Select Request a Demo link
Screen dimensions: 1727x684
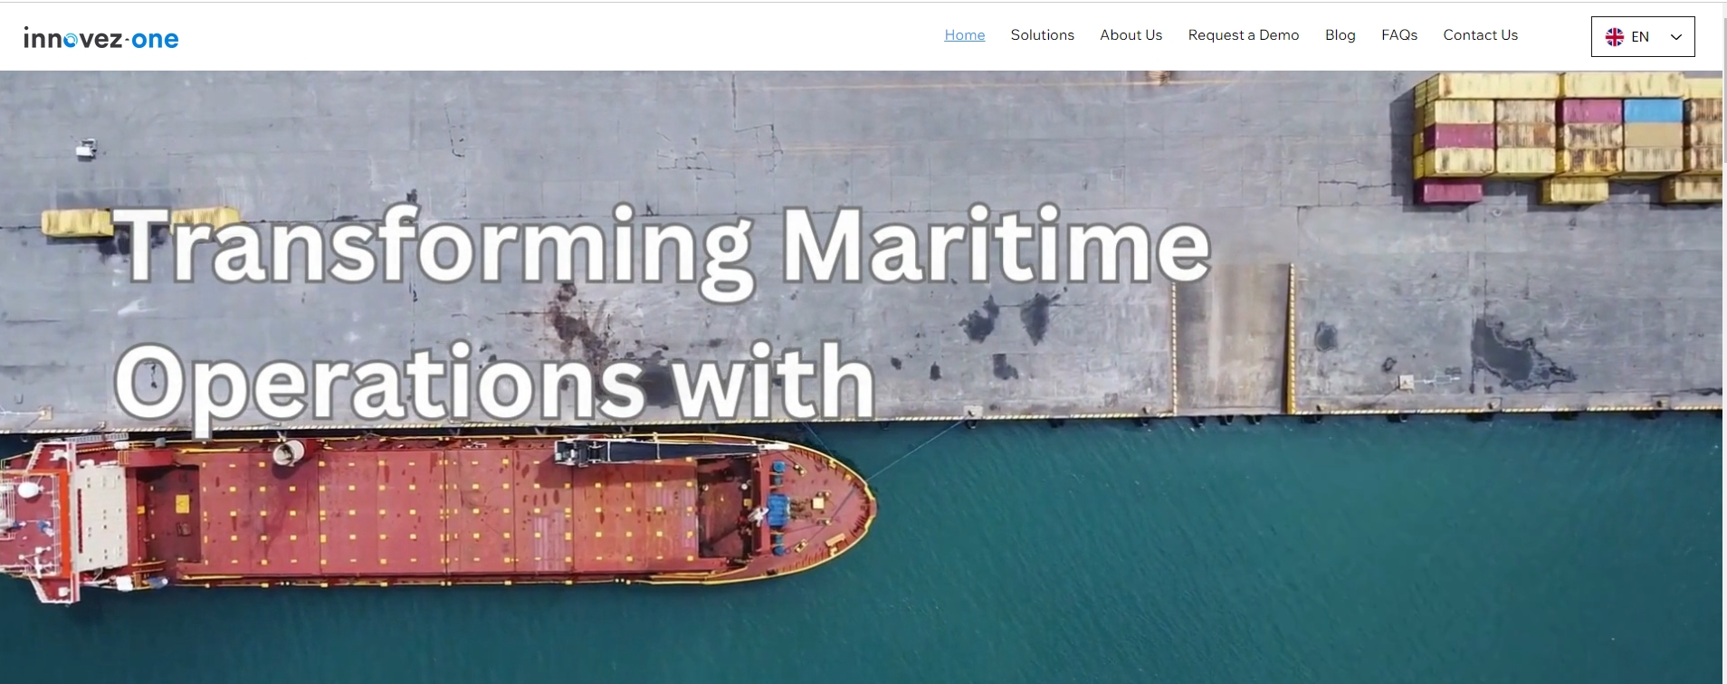[1244, 35]
